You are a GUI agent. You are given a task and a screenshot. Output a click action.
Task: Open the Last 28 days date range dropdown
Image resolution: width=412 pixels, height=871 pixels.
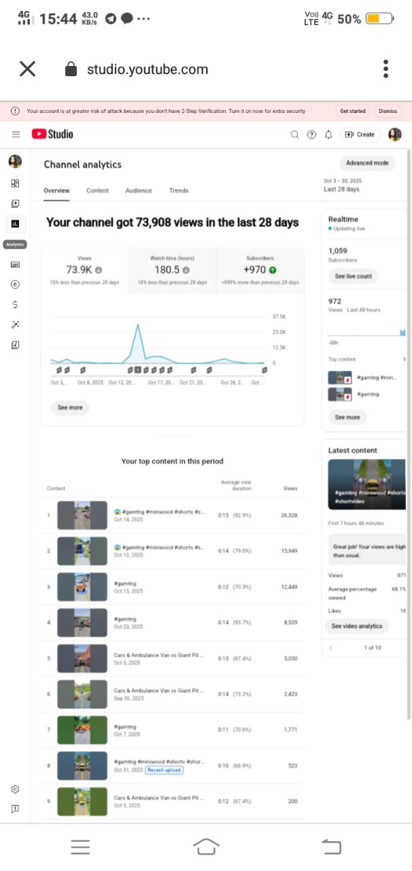[343, 185]
